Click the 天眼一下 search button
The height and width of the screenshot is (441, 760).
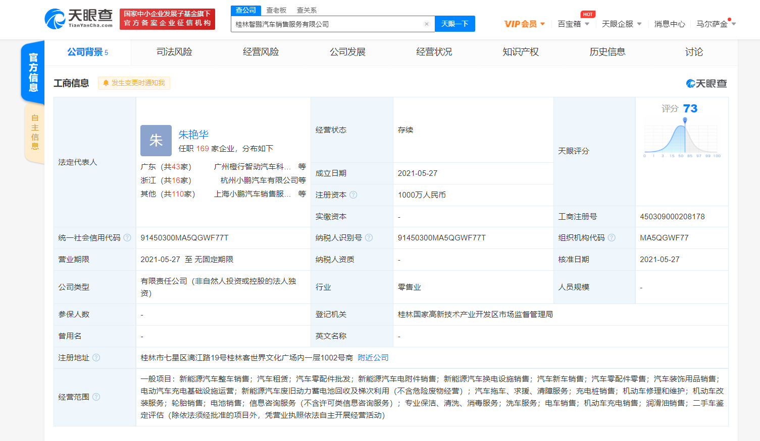tap(454, 24)
